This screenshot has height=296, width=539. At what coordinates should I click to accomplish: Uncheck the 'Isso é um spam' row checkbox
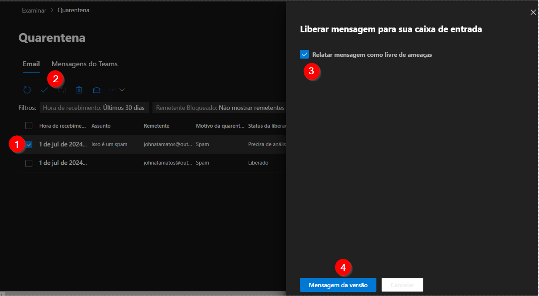click(29, 145)
